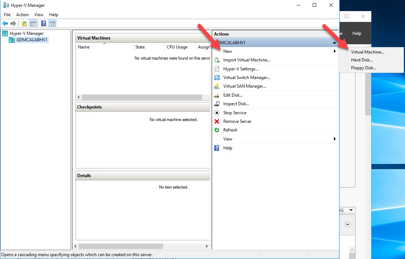Open Hyper-V Settings... action
This screenshot has width=405, height=259.
click(241, 69)
